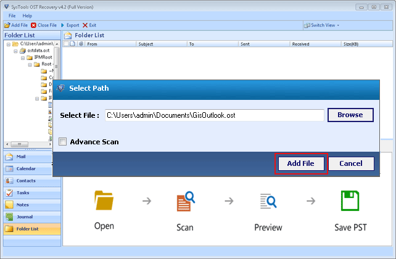Screen dimensions: 396x259
Task: Click the Export arrow icon in toolbar
Action: [x=62, y=25]
